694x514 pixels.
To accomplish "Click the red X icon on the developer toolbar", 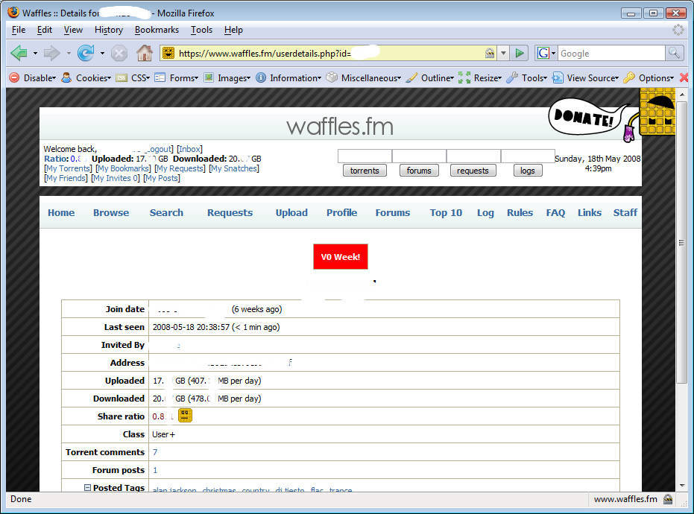I will [x=684, y=78].
